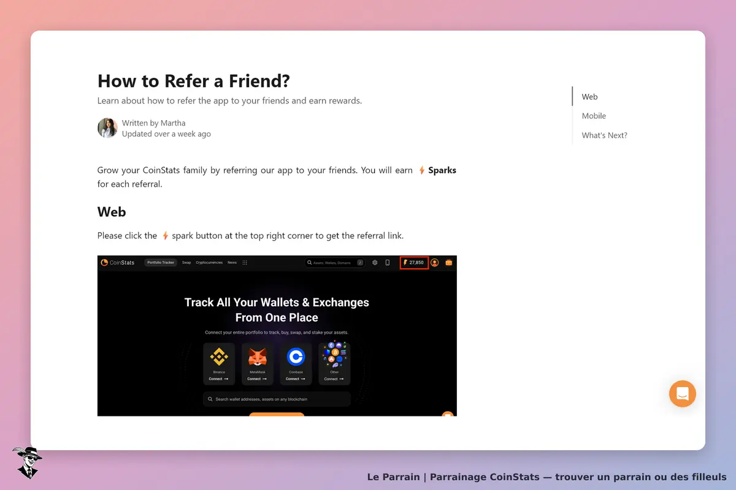This screenshot has width=736, height=490.
Task: Open News menu item in embedded screenshot
Action: 232,263
